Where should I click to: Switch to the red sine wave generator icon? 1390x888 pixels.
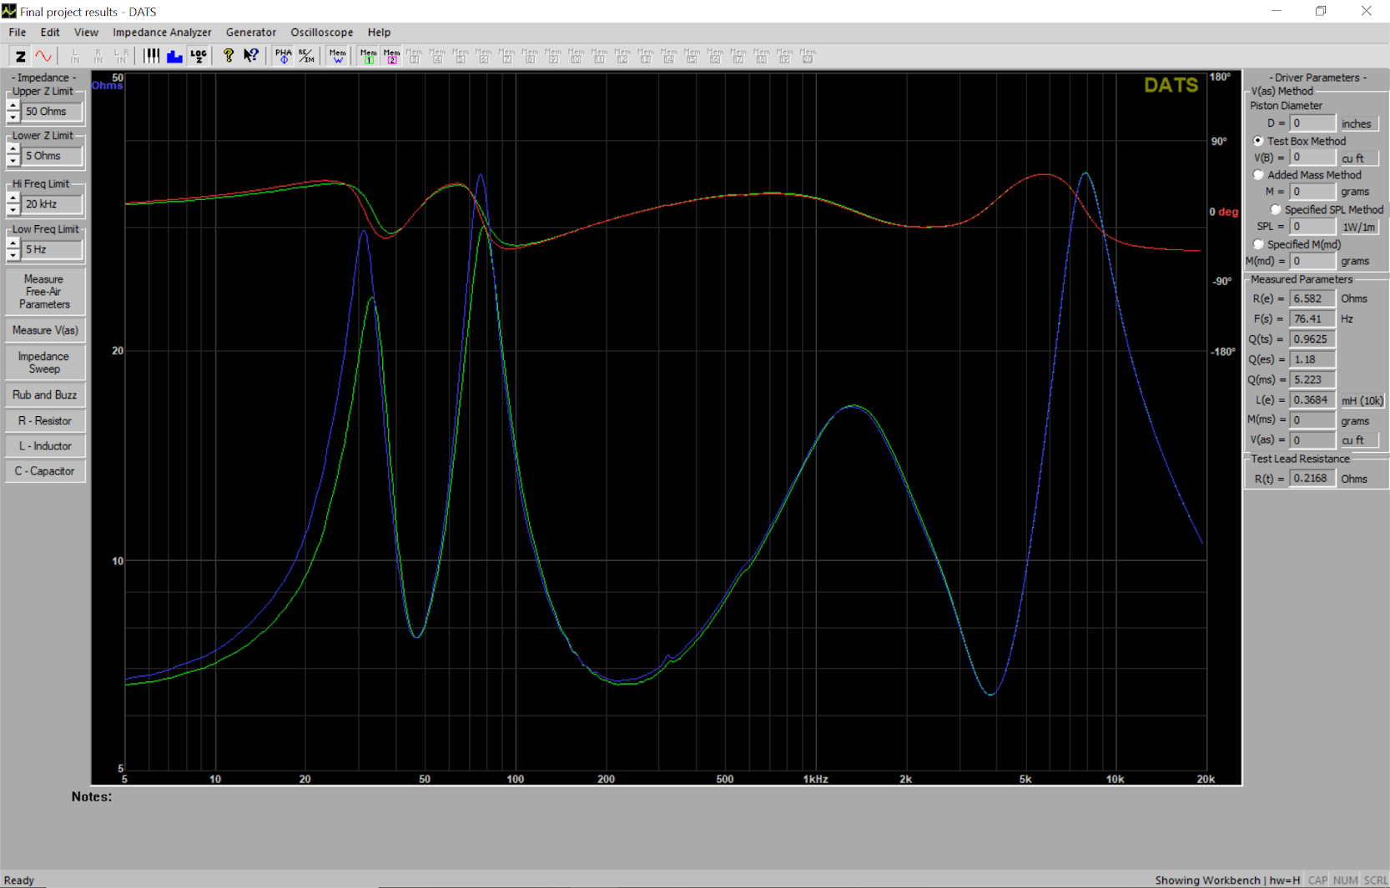43,56
